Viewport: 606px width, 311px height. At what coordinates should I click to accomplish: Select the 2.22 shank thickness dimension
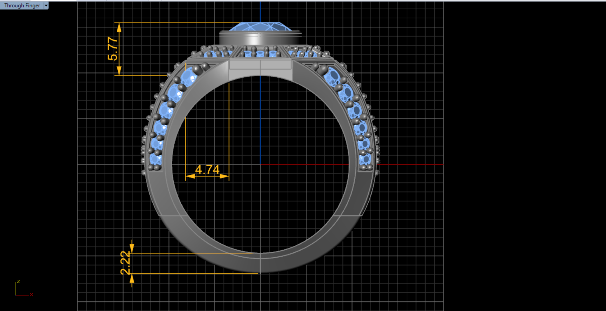coord(125,263)
